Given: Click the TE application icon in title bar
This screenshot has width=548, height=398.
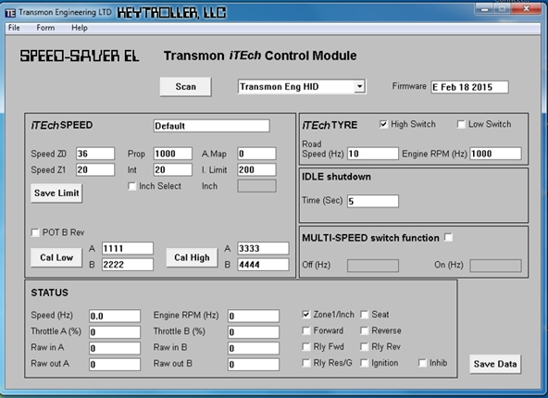Looking at the screenshot, I should [x=10, y=13].
